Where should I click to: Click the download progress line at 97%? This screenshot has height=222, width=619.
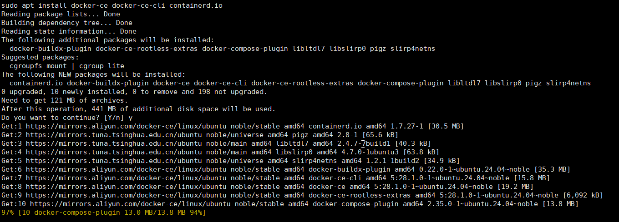[x=104, y=212]
